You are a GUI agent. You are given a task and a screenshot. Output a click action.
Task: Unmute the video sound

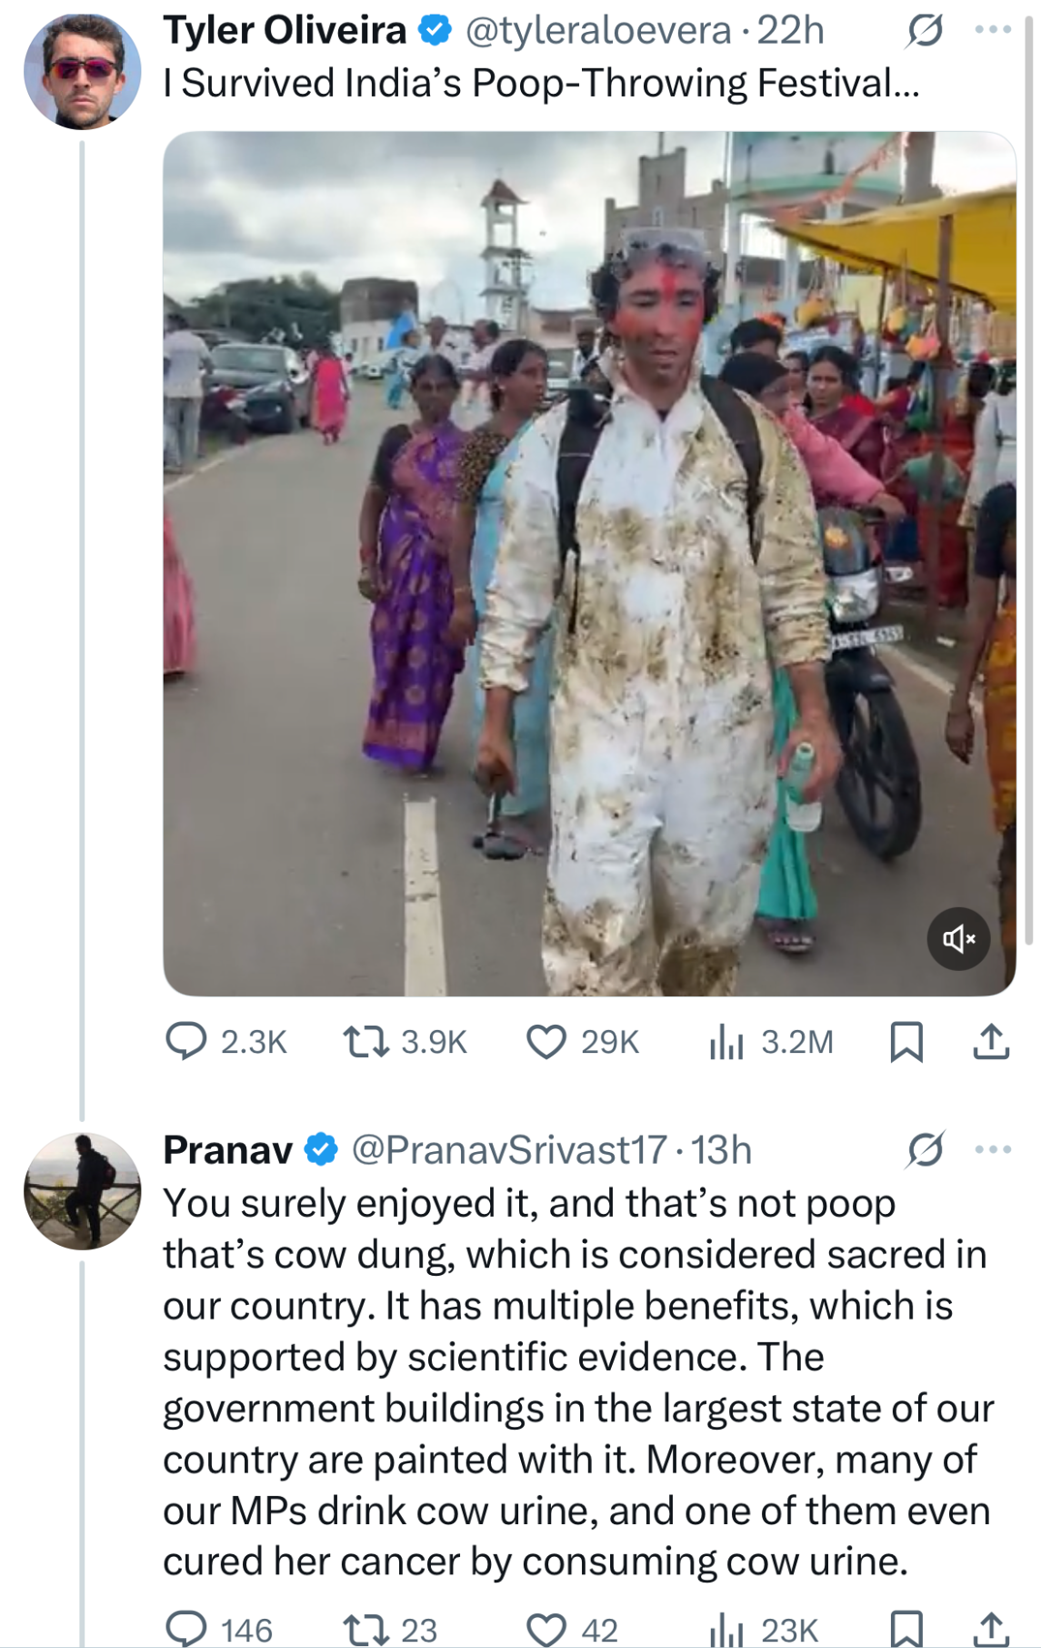[x=958, y=938]
